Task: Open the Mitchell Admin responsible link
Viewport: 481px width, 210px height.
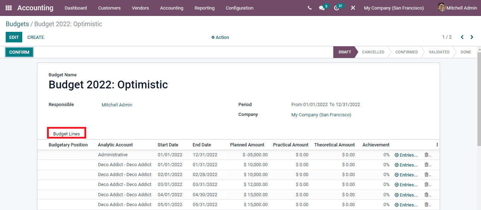Action: point(117,105)
